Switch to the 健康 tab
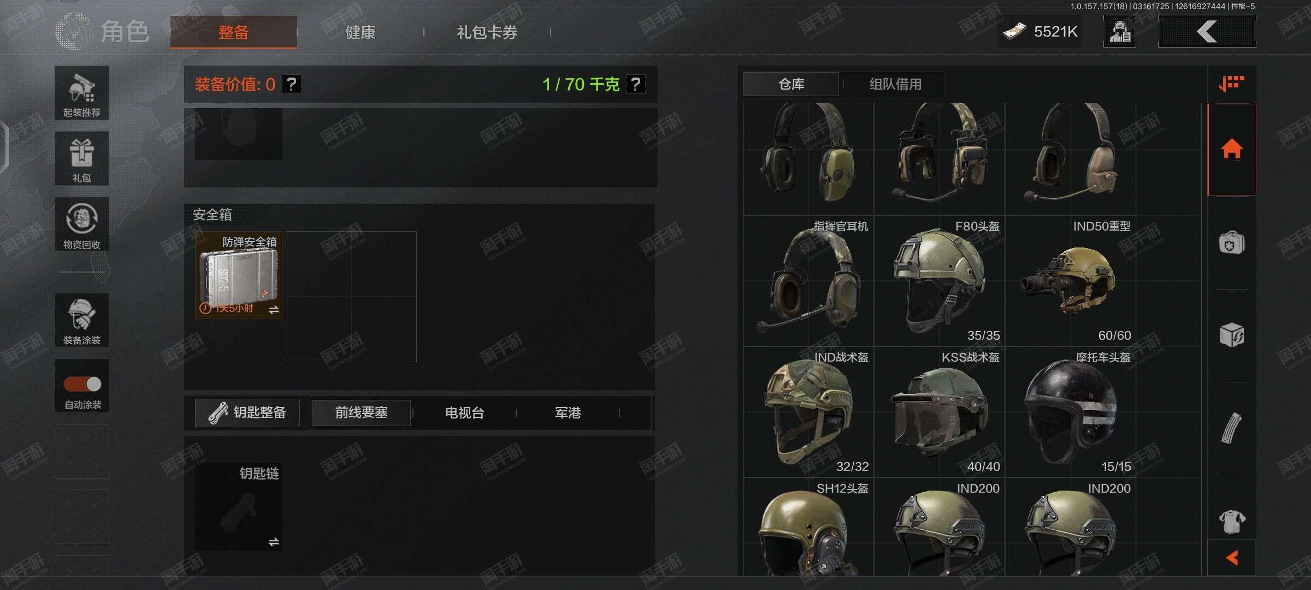The height and width of the screenshot is (590, 1311). pos(360,32)
